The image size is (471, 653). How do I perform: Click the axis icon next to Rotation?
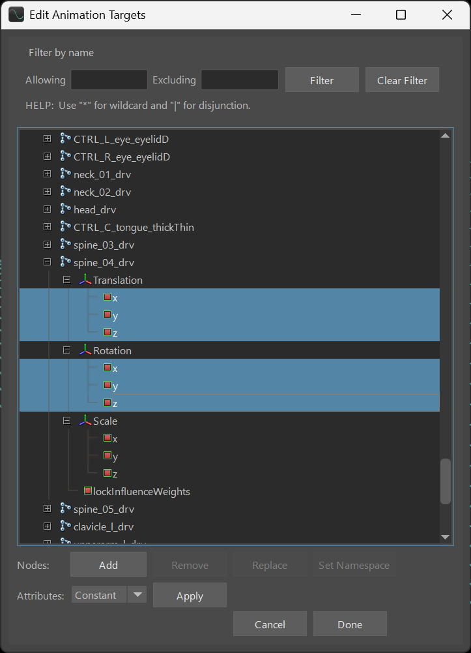point(85,350)
